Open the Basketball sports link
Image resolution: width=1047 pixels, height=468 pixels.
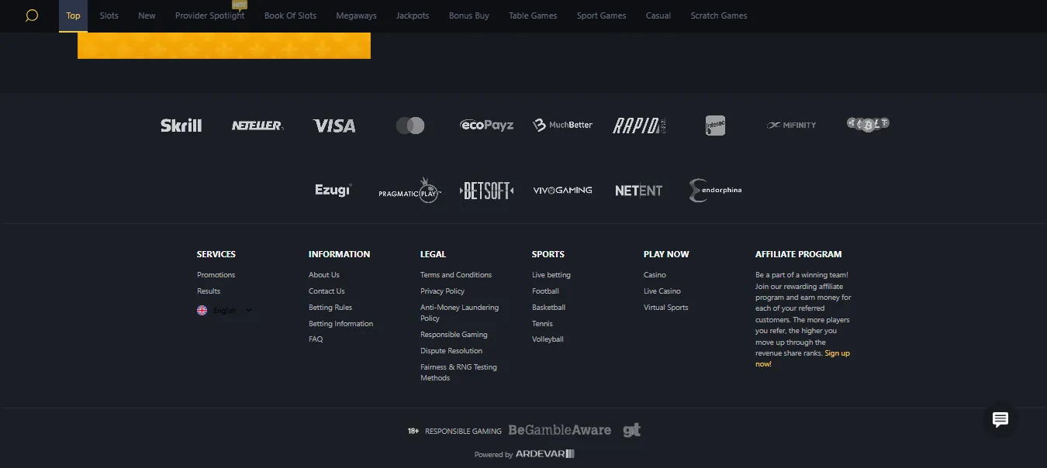pos(549,308)
